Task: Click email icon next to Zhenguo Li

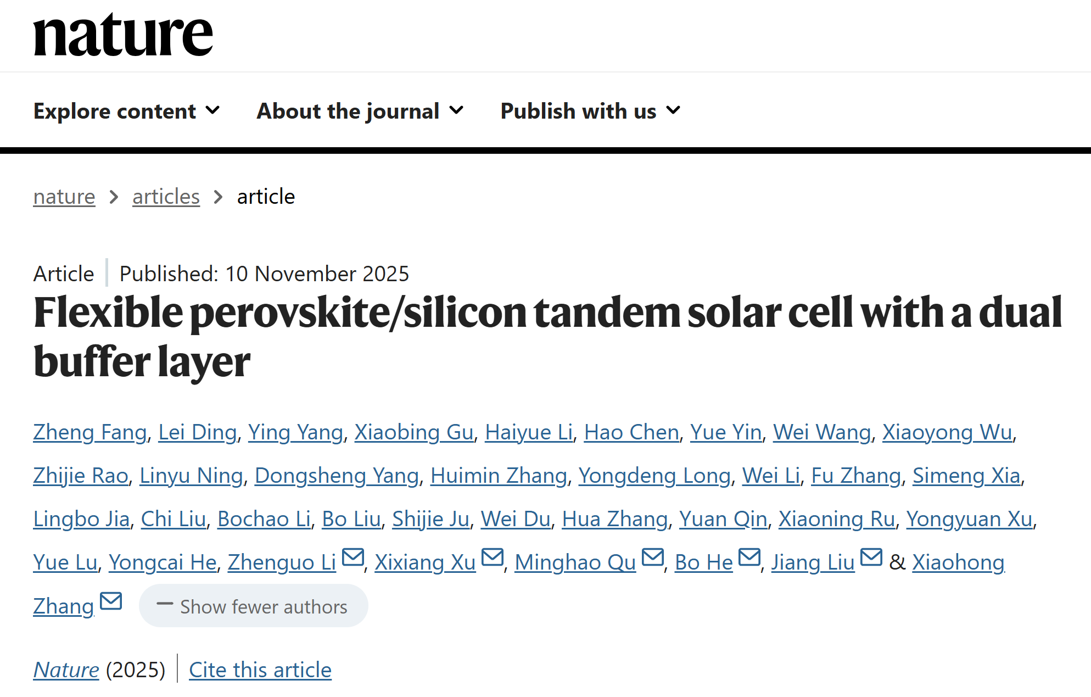Action: [353, 557]
